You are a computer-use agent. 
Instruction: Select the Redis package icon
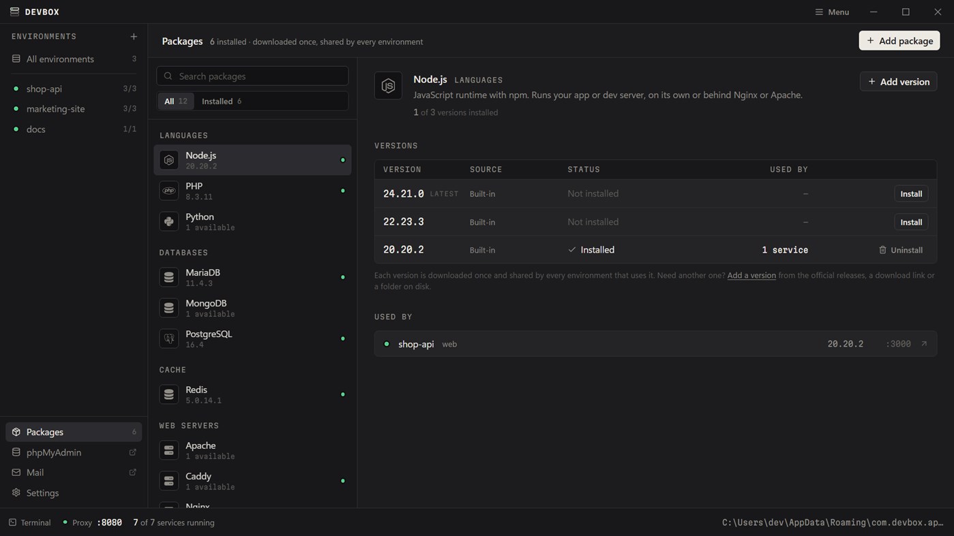tap(169, 394)
